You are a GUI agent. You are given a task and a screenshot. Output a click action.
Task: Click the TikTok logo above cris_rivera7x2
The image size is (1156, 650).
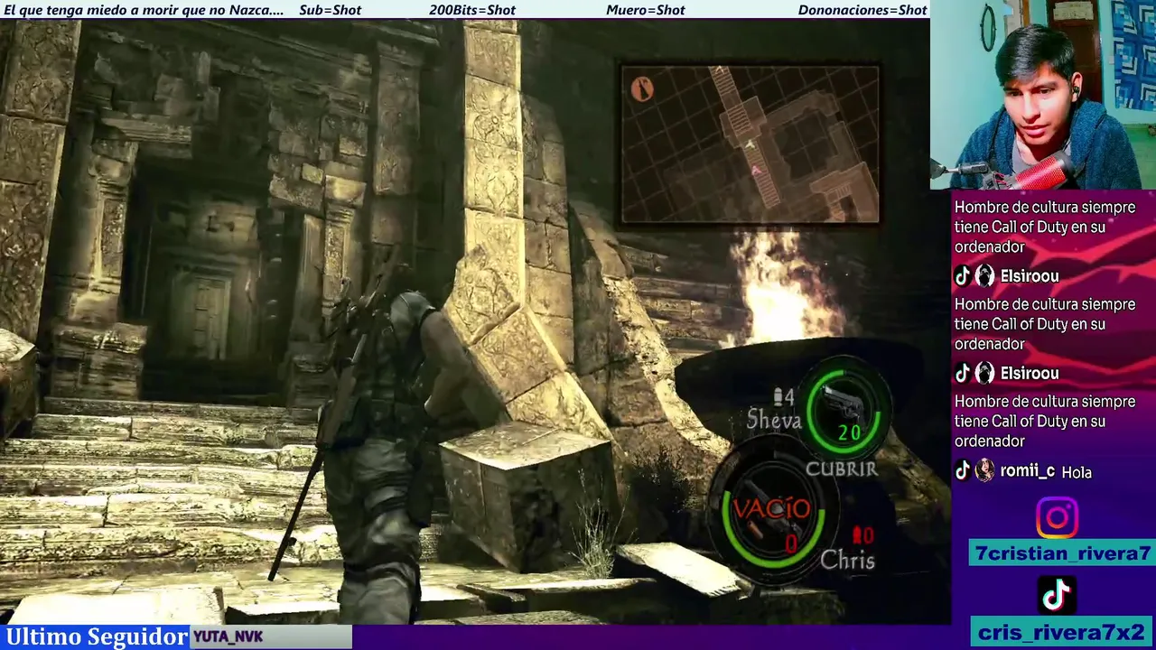coord(1057,594)
